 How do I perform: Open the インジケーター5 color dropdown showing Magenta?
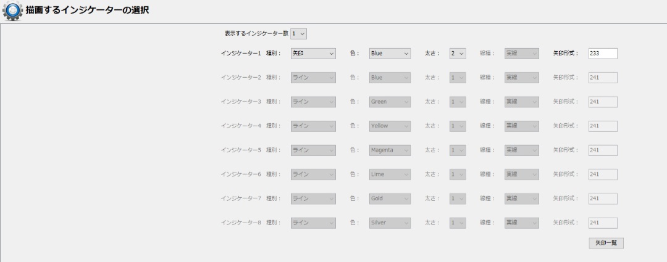click(x=390, y=150)
